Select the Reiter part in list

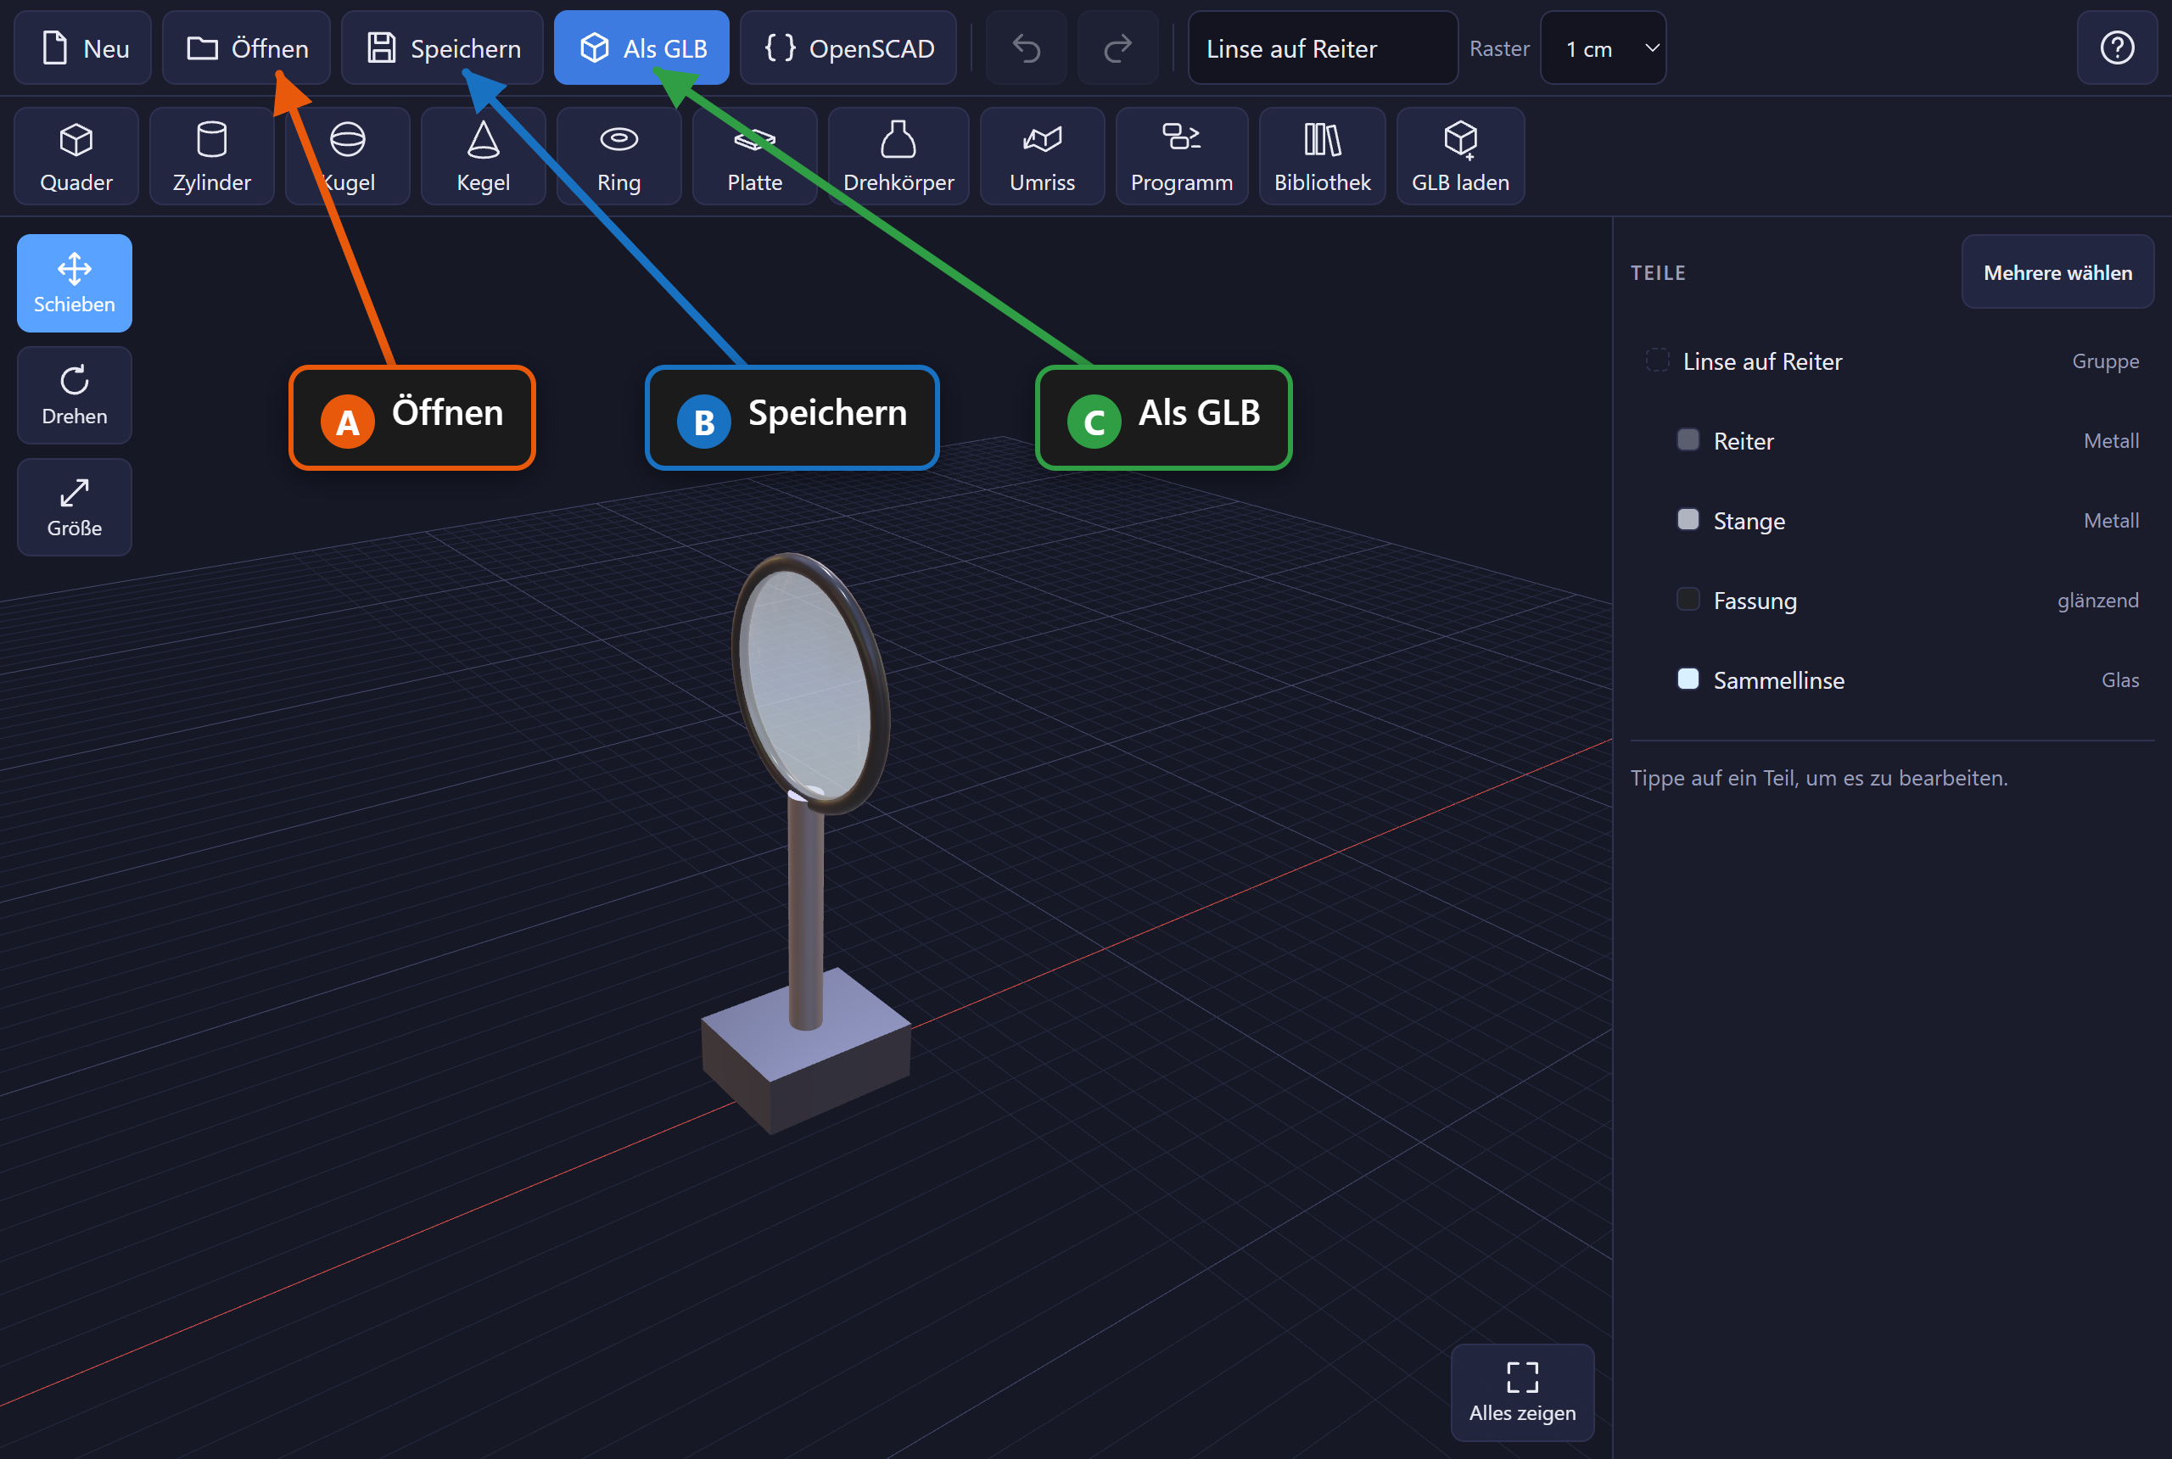[1892, 441]
